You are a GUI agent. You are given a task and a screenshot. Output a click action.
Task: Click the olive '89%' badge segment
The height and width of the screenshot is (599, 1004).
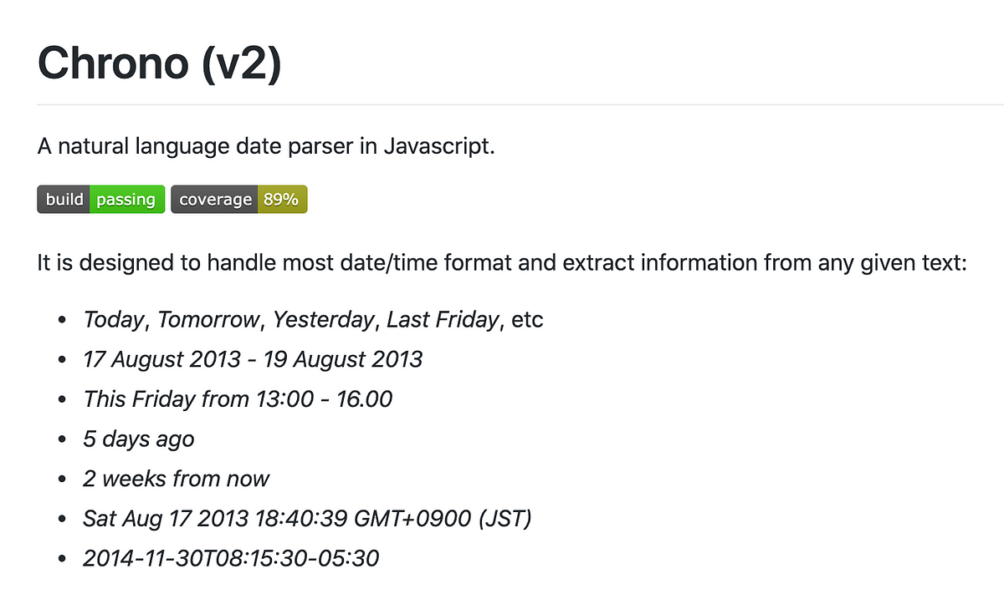tap(282, 200)
